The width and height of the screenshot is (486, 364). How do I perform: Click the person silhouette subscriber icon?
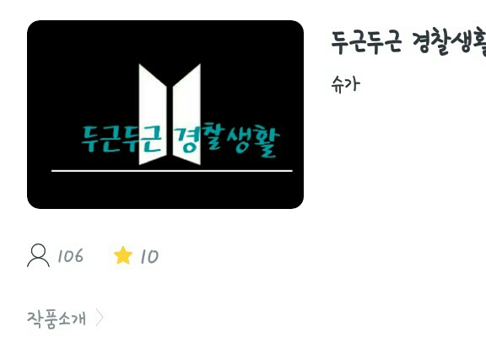click(x=39, y=255)
